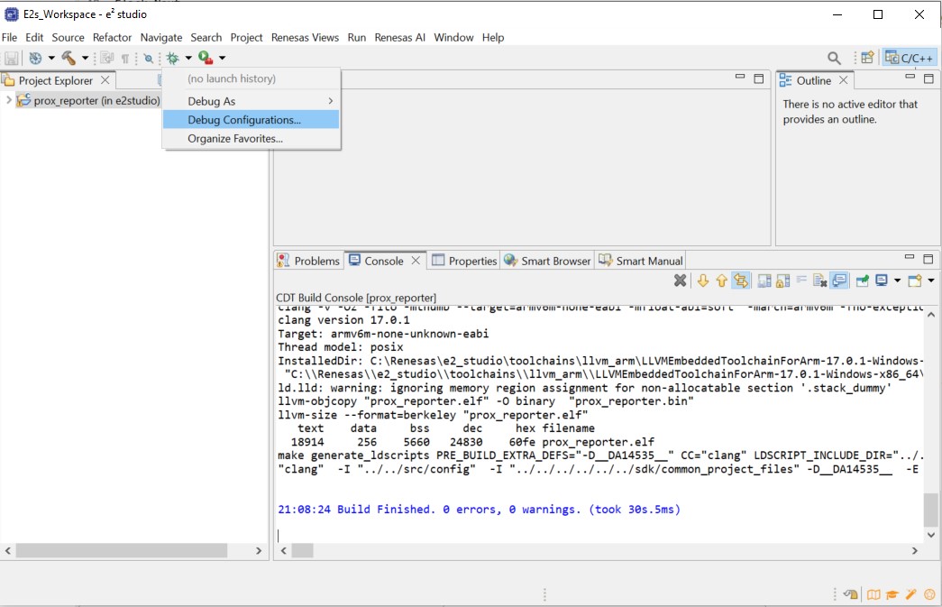Open the Window menu
This screenshot has height=607, width=942.
tap(453, 37)
